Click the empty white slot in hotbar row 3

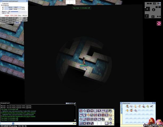coord(107,119)
